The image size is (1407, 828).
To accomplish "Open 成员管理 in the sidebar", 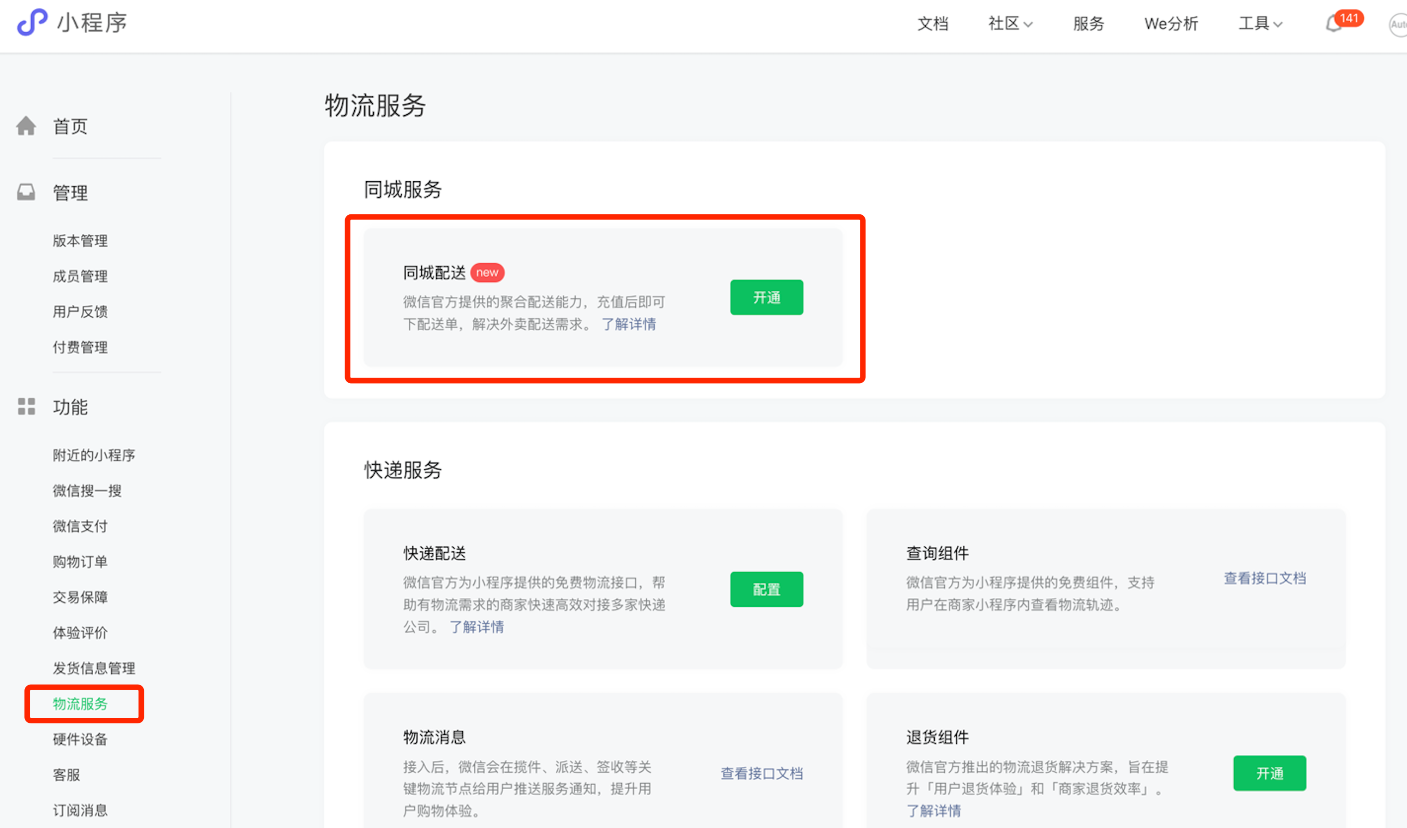I will coord(80,276).
